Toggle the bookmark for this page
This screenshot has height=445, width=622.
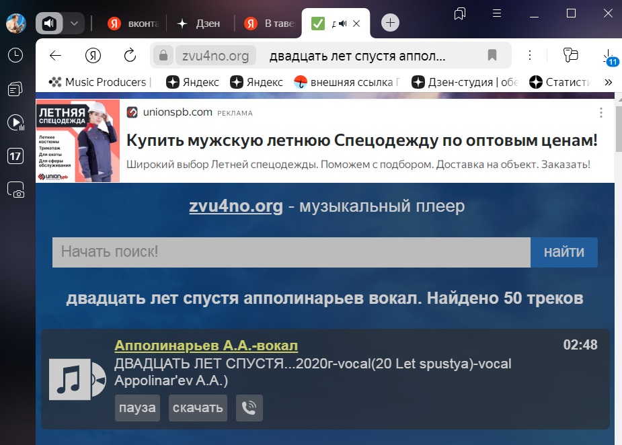(492, 54)
